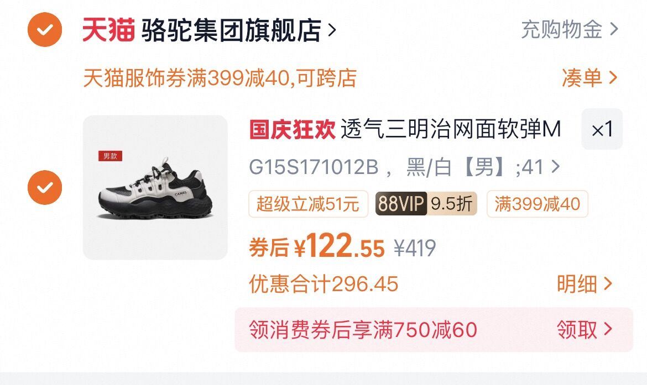The height and width of the screenshot is (385, 647).
Task: Tap the 凑单 add-on items link
Action: (x=589, y=77)
